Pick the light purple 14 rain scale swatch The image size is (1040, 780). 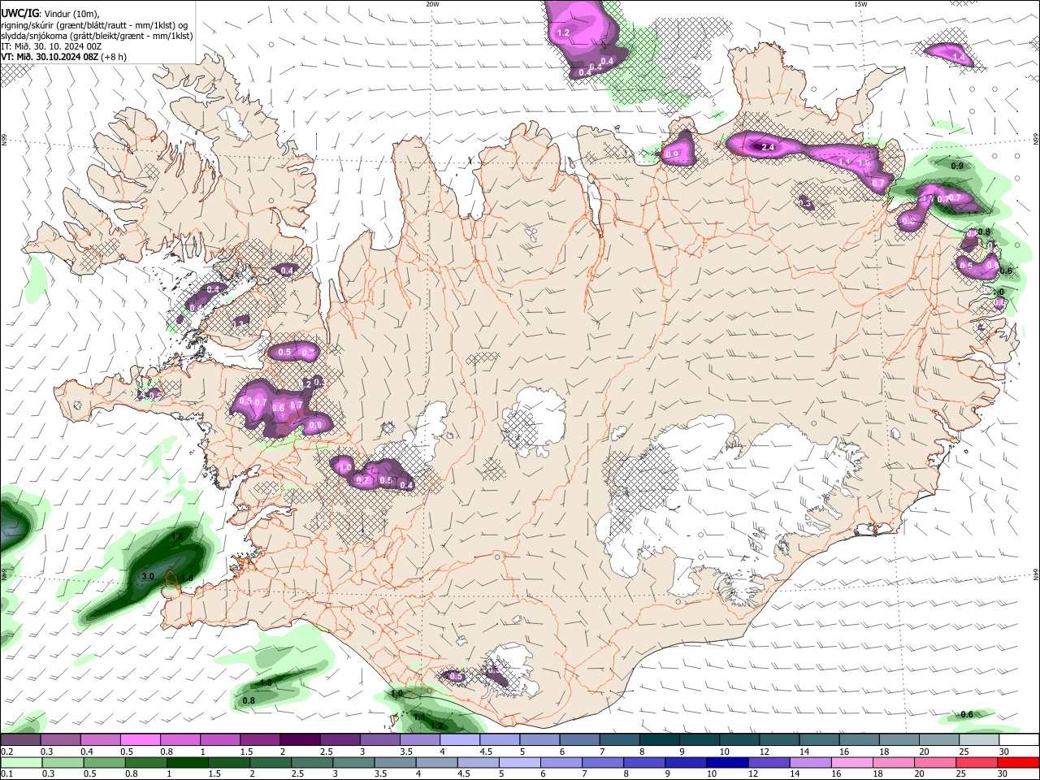[811, 762]
